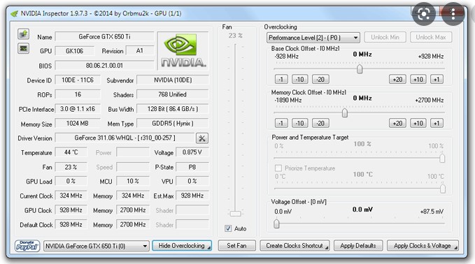Screen dimensions: 475x264
Task: Click the Memory Clock Offset slider handle
Action: pyautogui.click(x=345, y=113)
